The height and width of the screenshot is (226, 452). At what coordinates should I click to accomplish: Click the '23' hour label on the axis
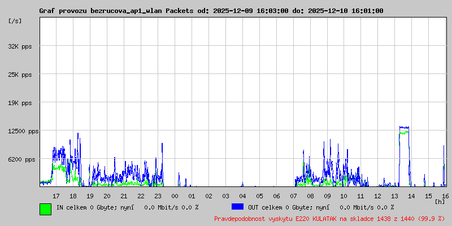coord(158,196)
